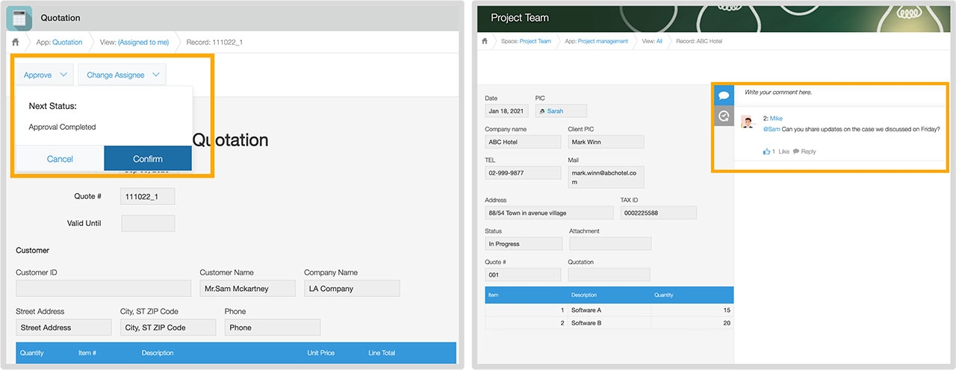
Task: Click the Quotation app icon
Action: (x=19, y=17)
